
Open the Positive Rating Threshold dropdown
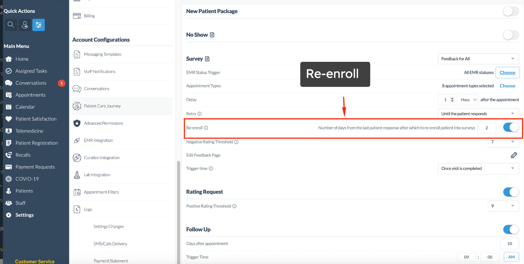pos(503,206)
